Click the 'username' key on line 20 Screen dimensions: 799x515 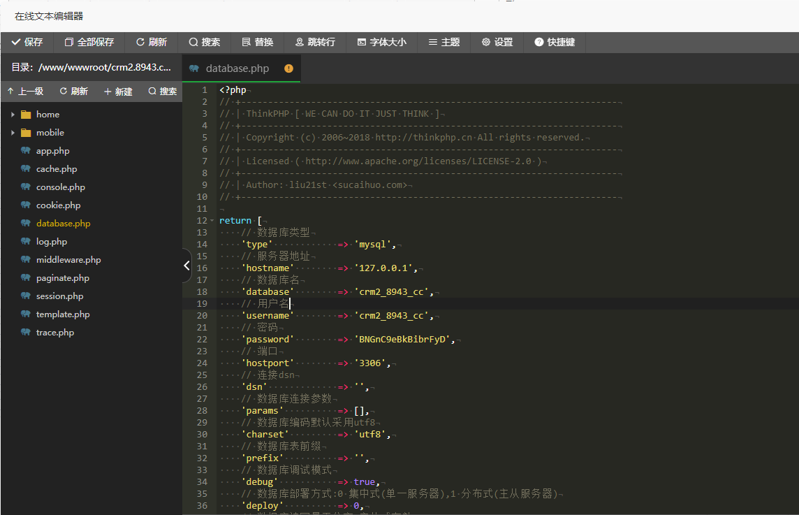[267, 316]
